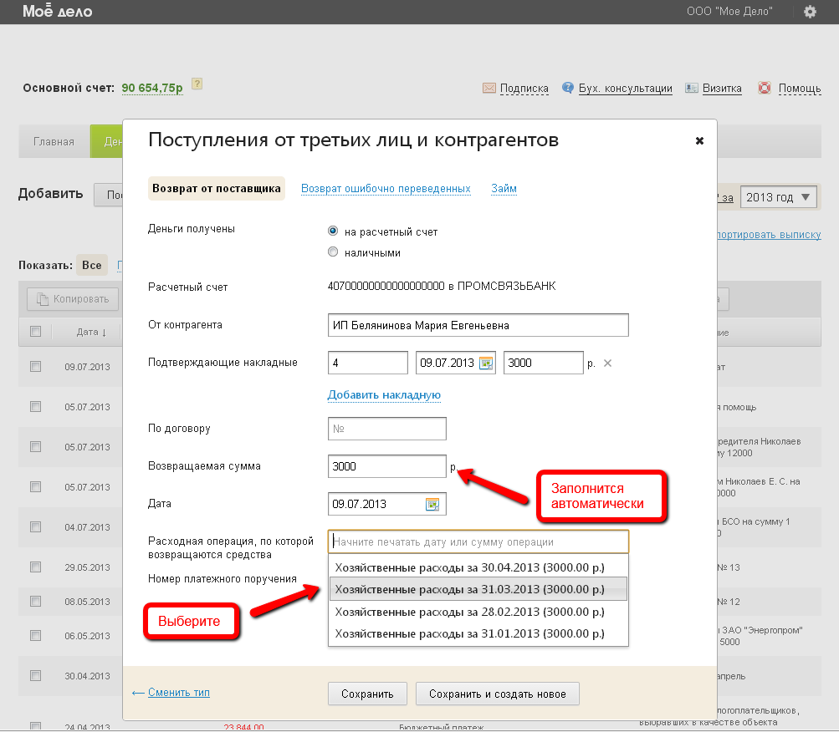Expand the 2013 год year dropdown
Screen dimensions: 839x732
click(x=779, y=197)
